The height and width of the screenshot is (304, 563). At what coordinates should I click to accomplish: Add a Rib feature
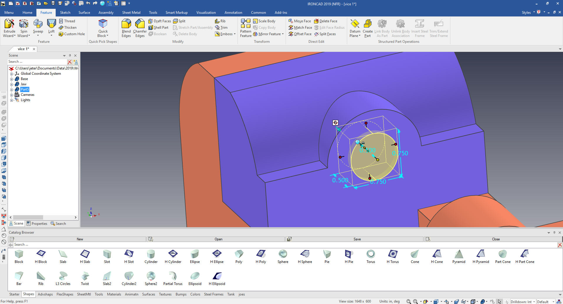tap(220, 21)
